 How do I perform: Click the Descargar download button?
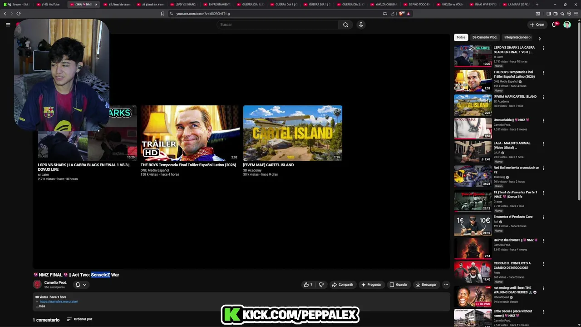pyautogui.click(x=426, y=285)
